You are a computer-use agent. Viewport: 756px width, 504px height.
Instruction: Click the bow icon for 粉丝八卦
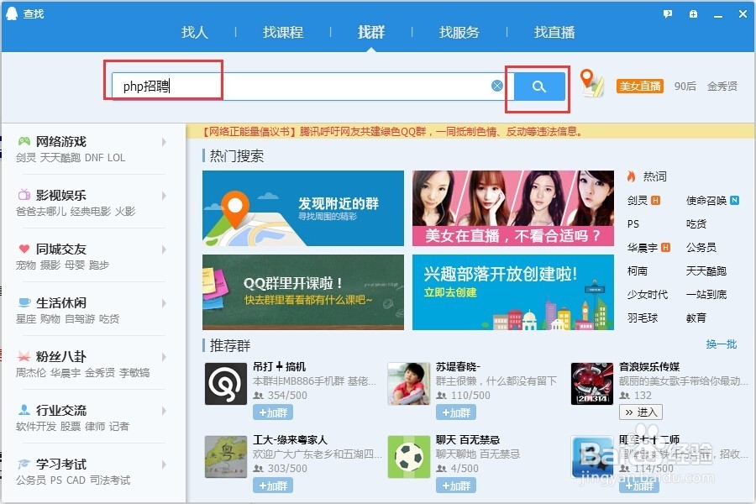pos(24,356)
